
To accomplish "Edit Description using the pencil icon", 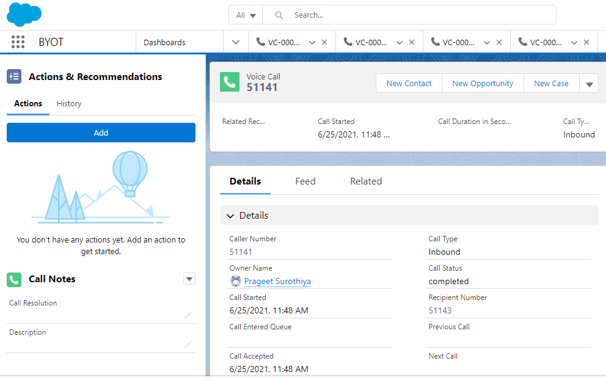I will click(x=188, y=345).
